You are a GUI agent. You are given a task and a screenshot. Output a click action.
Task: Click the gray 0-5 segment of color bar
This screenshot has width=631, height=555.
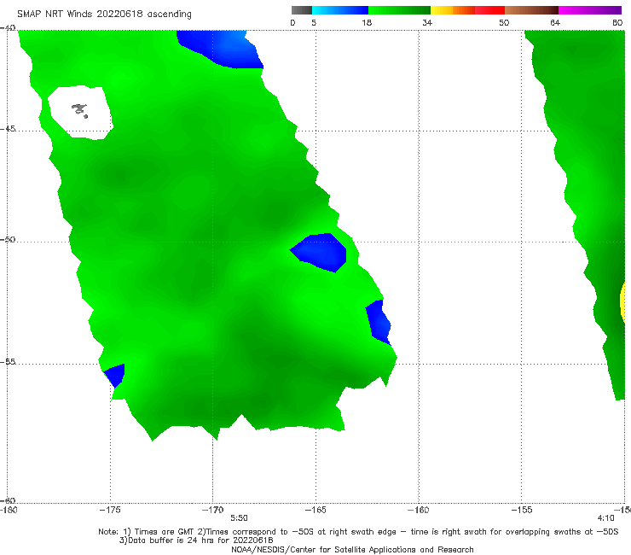(x=302, y=10)
